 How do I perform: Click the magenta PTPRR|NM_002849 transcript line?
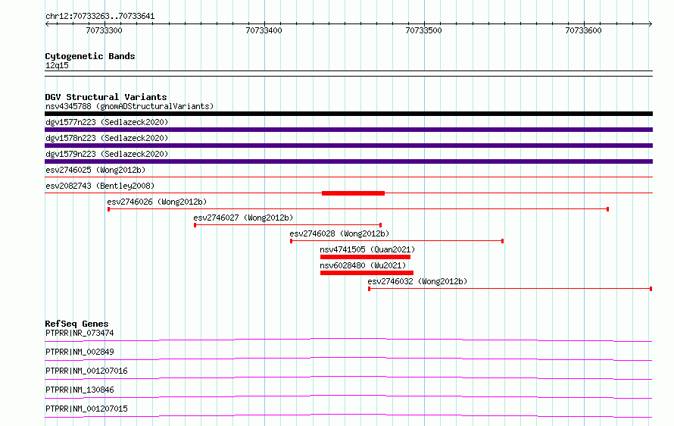pos(348,359)
